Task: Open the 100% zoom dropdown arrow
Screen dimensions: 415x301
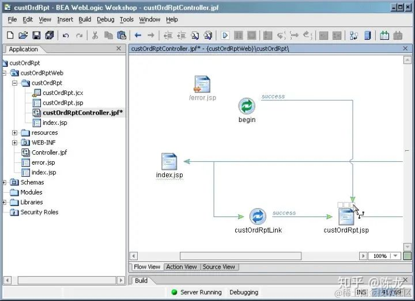Action: 395,256
